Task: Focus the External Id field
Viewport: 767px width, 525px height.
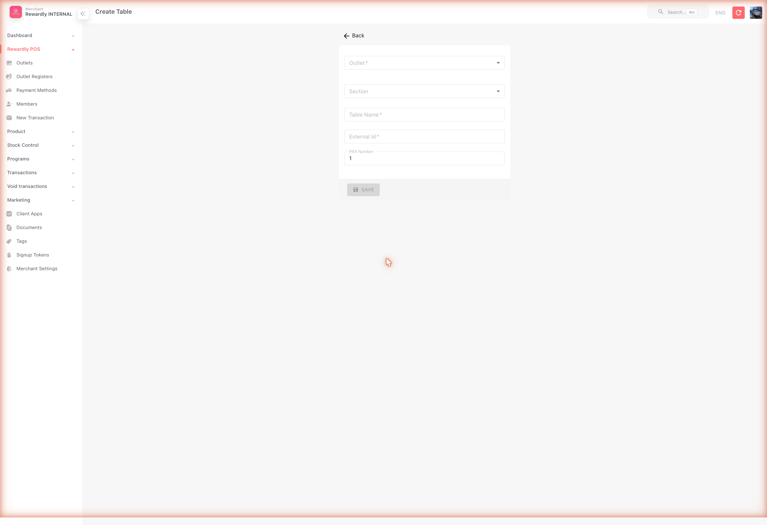Action: tap(424, 136)
